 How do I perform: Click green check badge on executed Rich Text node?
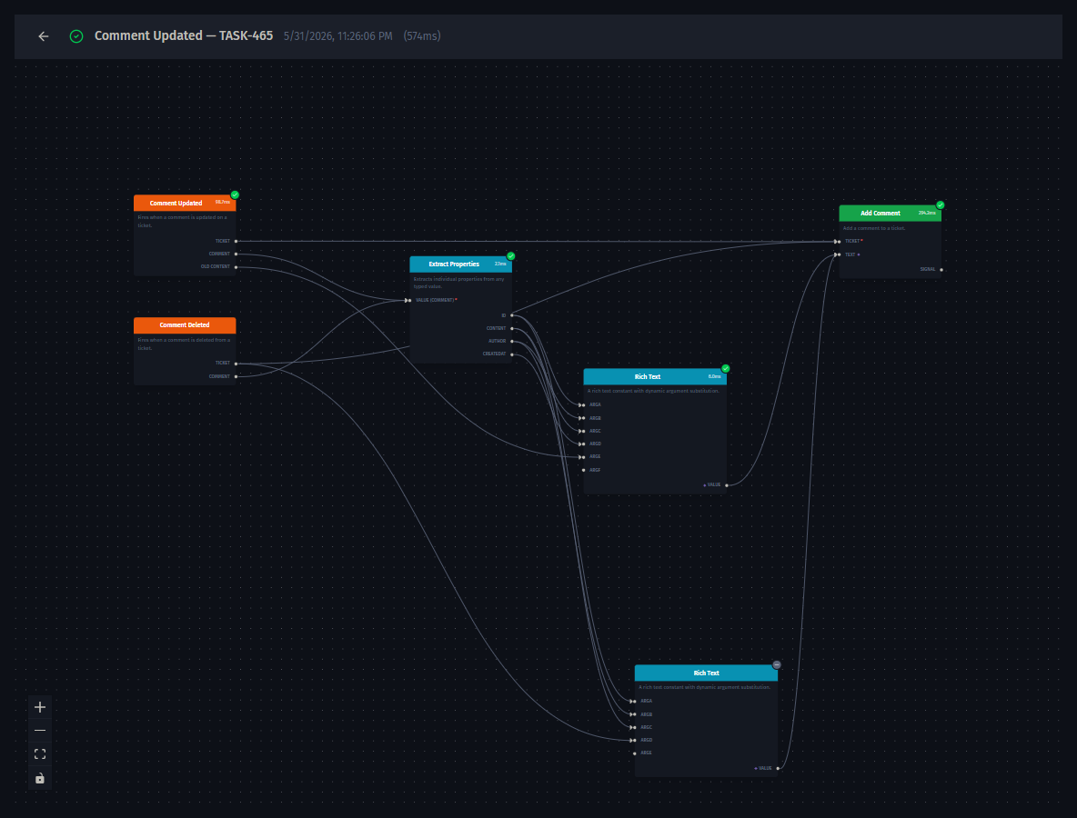[725, 368]
